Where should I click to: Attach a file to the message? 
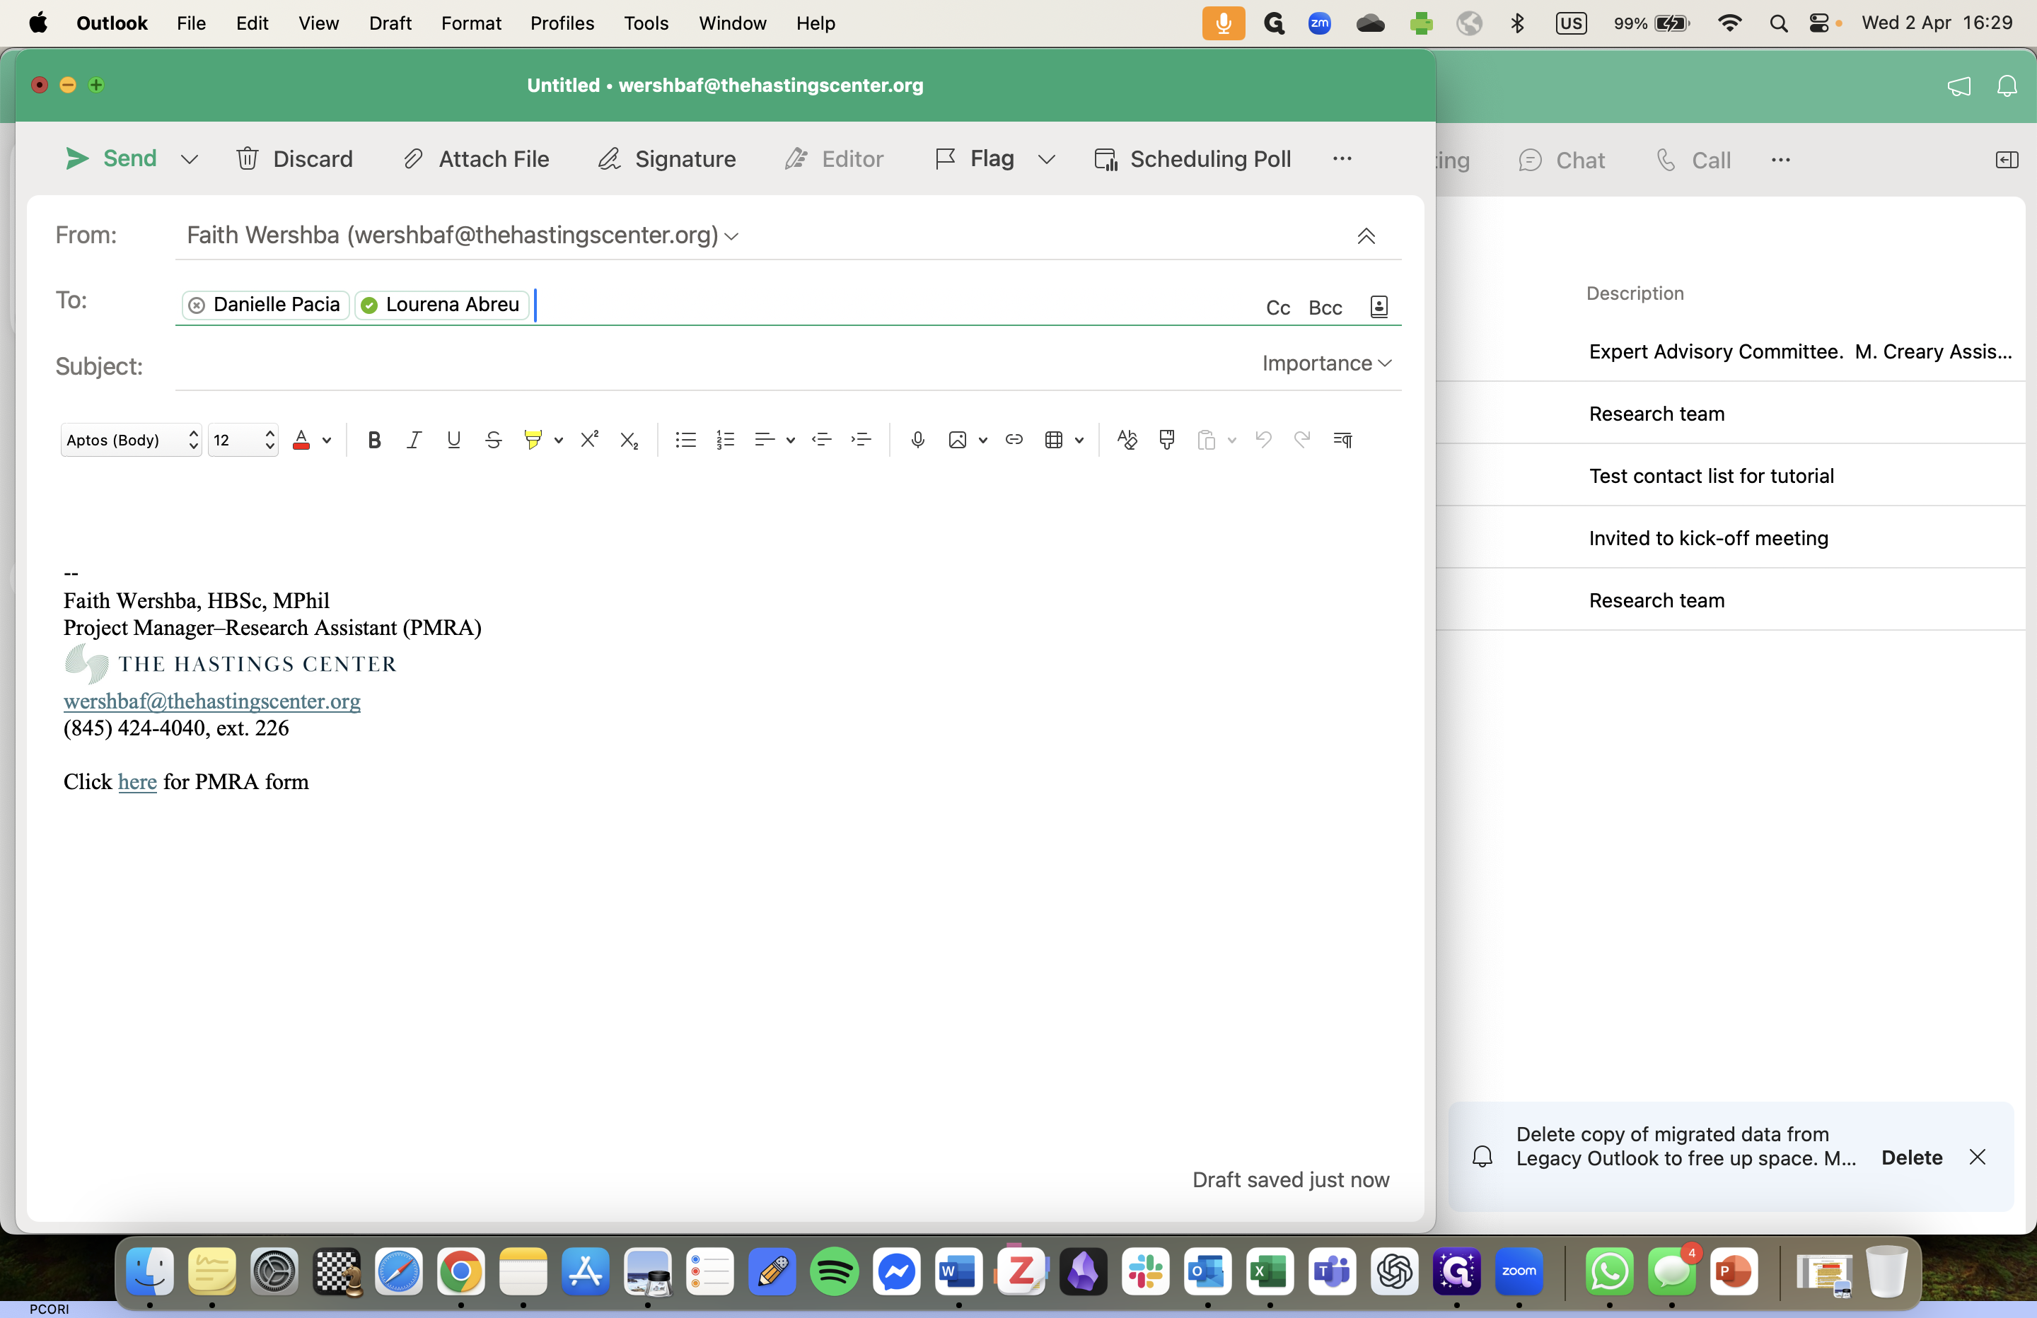pos(476,159)
